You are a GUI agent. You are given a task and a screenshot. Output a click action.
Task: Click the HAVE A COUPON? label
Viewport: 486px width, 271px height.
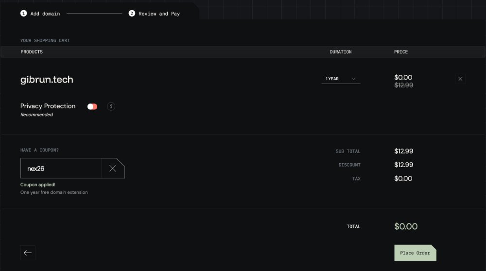pos(39,150)
